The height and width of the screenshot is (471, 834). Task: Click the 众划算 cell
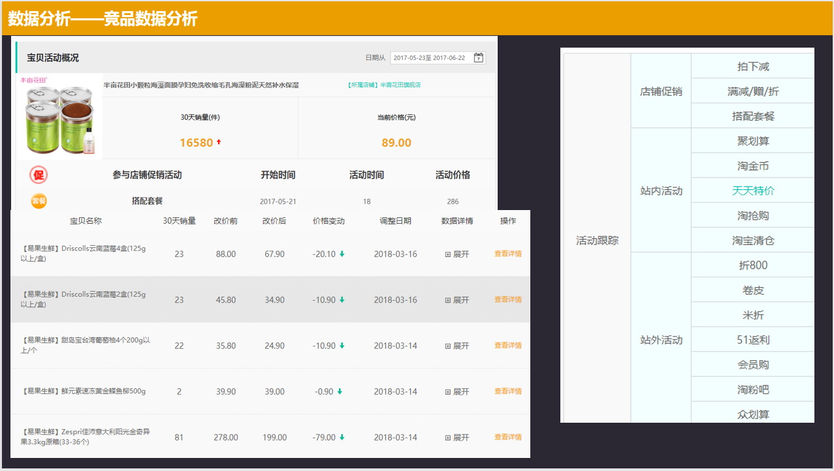pos(753,412)
